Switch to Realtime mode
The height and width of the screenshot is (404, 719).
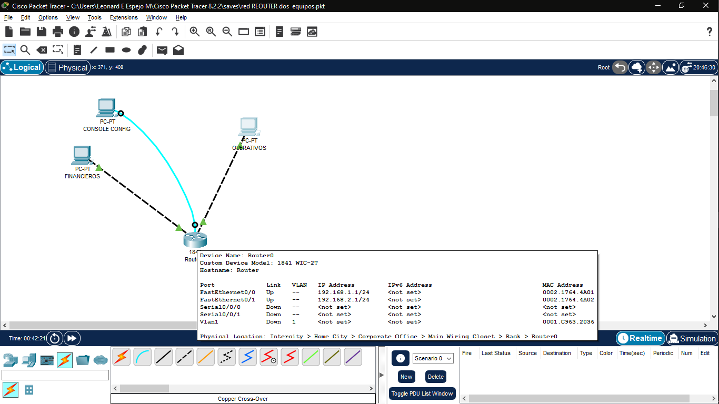coord(640,338)
